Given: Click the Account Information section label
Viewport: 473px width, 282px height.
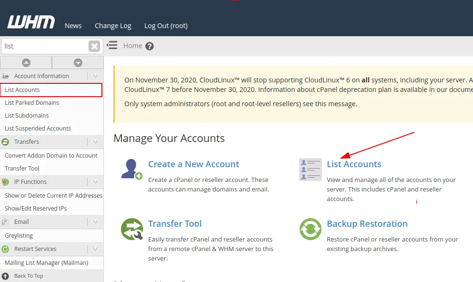Looking at the screenshot, I should [x=41, y=76].
